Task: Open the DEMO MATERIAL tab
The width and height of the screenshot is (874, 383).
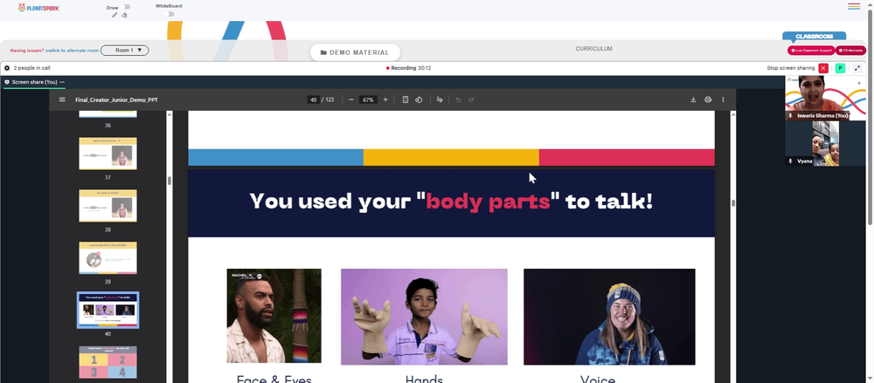Action: (x=355, y=52)
